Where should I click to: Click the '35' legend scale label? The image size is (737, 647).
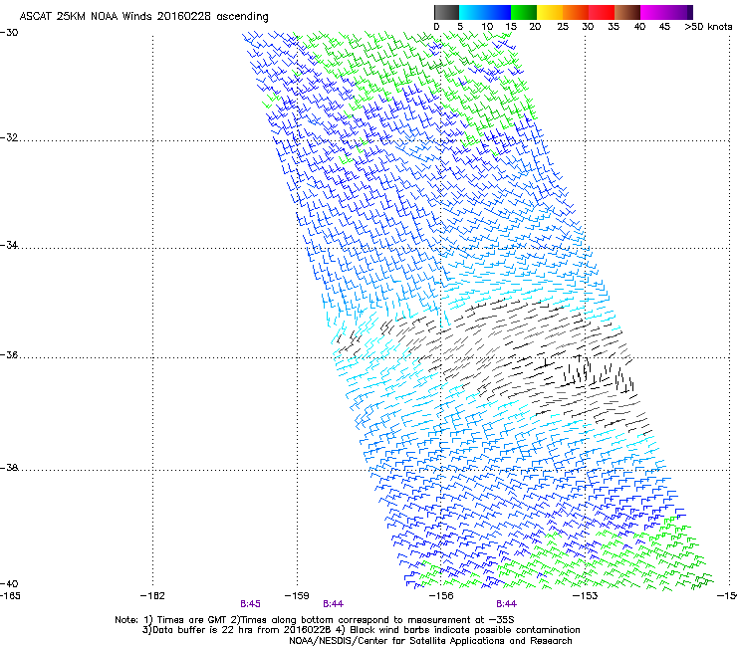pos(614,27)
